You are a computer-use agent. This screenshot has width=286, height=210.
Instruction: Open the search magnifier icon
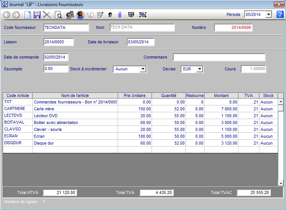tap(58, 15)
